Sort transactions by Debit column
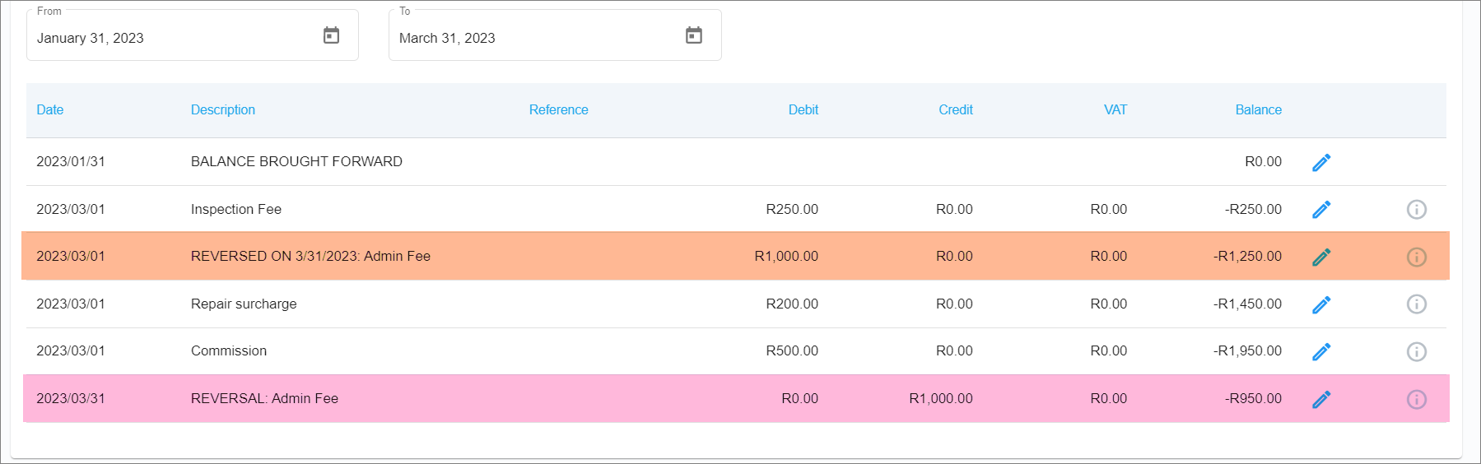This screenshot has height=464, width=1481. [803, 110]
